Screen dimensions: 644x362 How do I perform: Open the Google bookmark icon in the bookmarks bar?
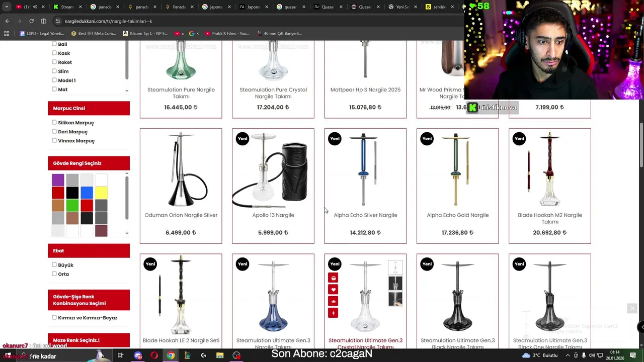(192, 33)
